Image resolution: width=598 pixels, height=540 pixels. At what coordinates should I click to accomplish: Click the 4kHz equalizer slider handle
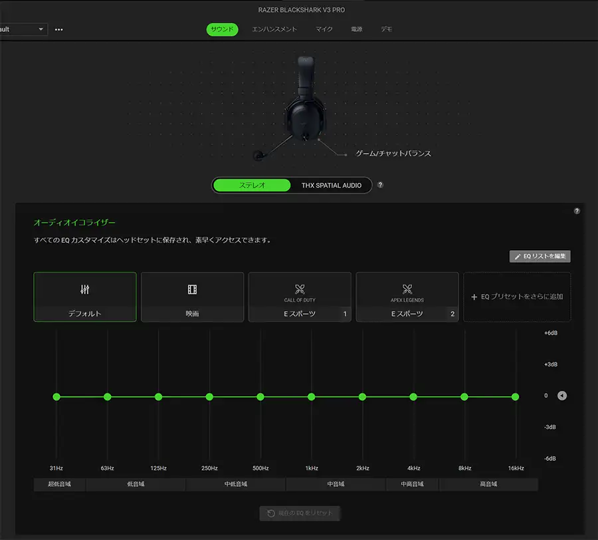pos(413,397)
